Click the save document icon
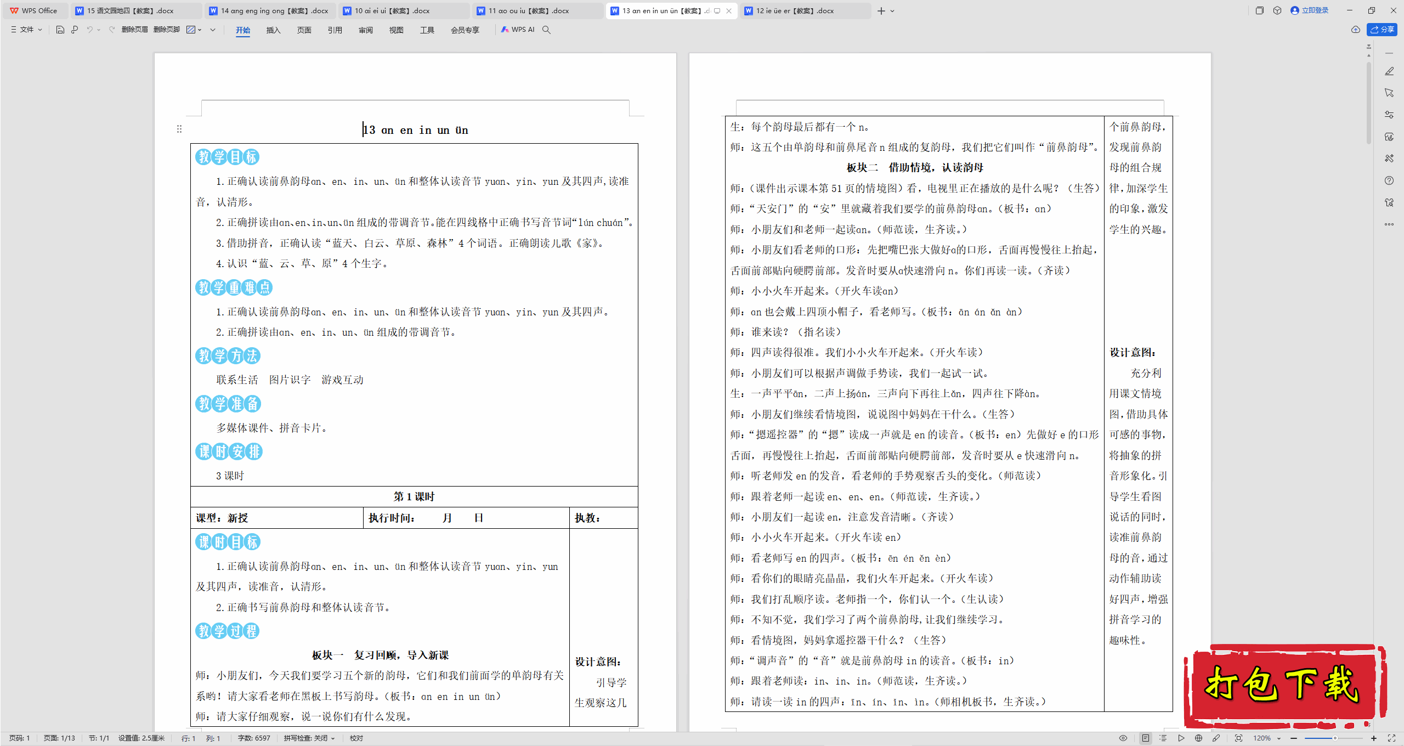The height and width of the screenshot is (746, 1404). click(60, 30)
